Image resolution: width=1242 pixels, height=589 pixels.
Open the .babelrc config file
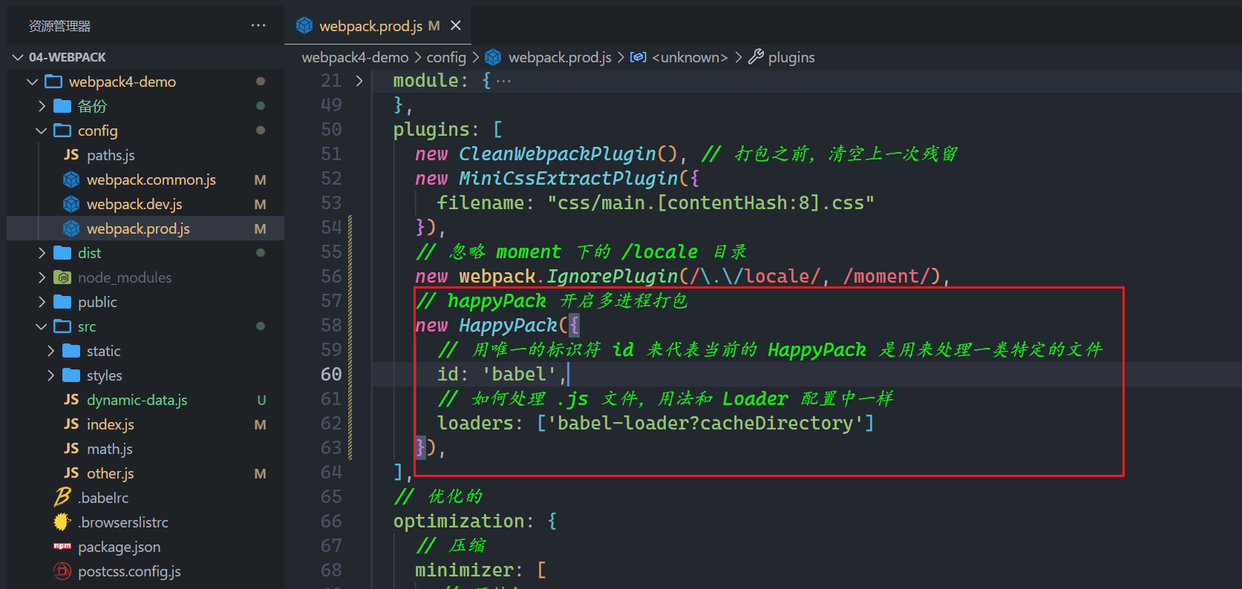pos(103,498)
